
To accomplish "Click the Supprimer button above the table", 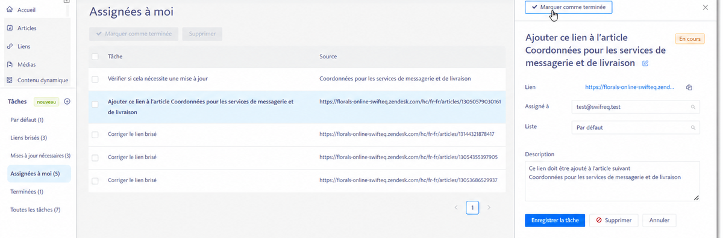I will click(202, 34).
